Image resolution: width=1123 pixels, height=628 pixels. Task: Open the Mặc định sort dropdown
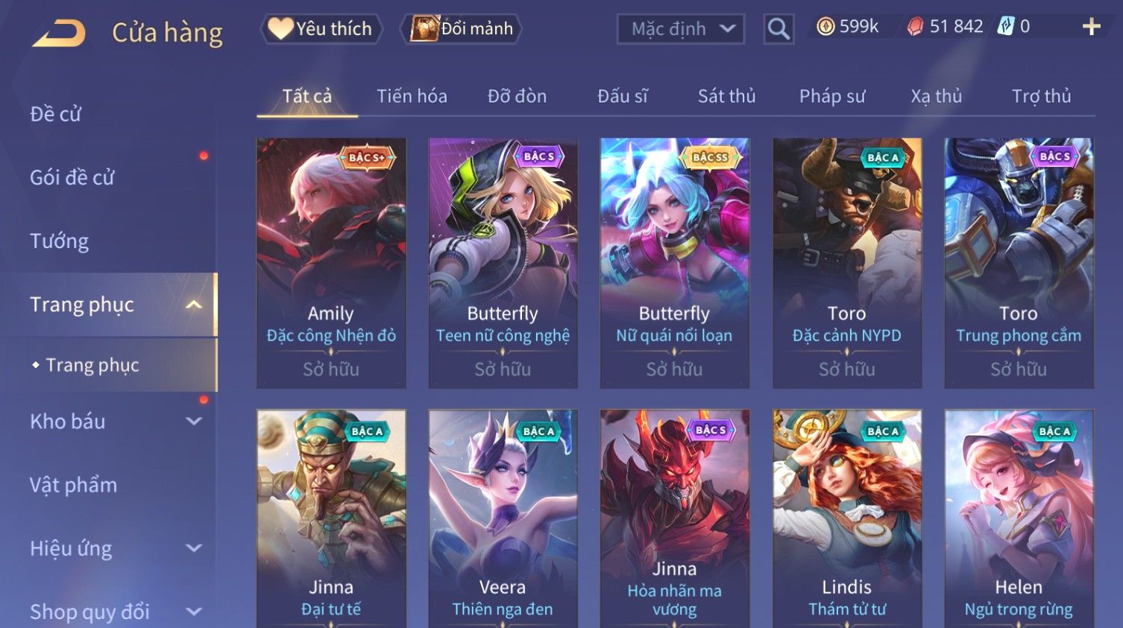click(681, 29)
